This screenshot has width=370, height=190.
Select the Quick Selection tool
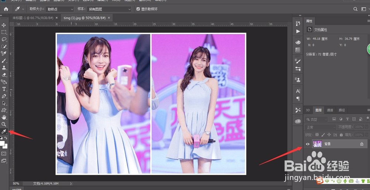pos(4,46)
